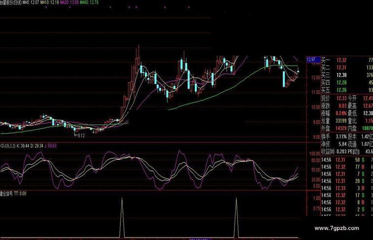The height and width of the screenshot is (240, 373).
Task: Select the MA10: 12.19 indicator label
Action: (x=50, y=2)
